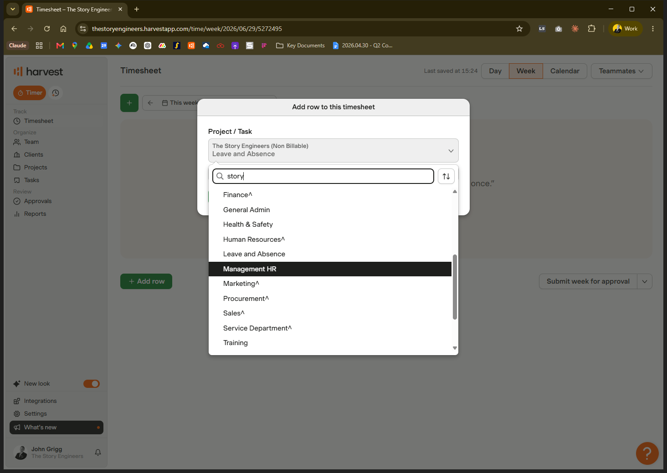Switch to Calendar view tab

pos(564,71)
